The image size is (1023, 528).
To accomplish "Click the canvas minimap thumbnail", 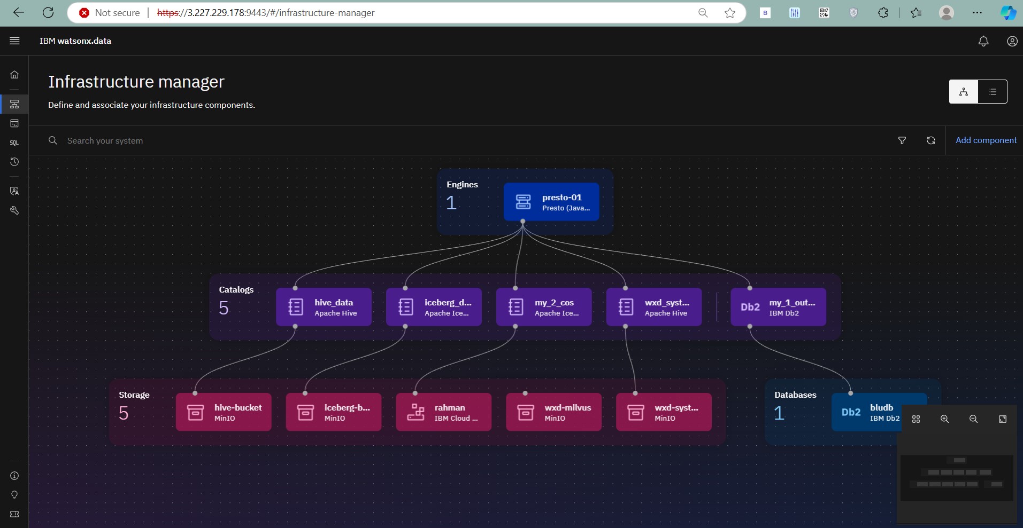I will tap(957, 478).
